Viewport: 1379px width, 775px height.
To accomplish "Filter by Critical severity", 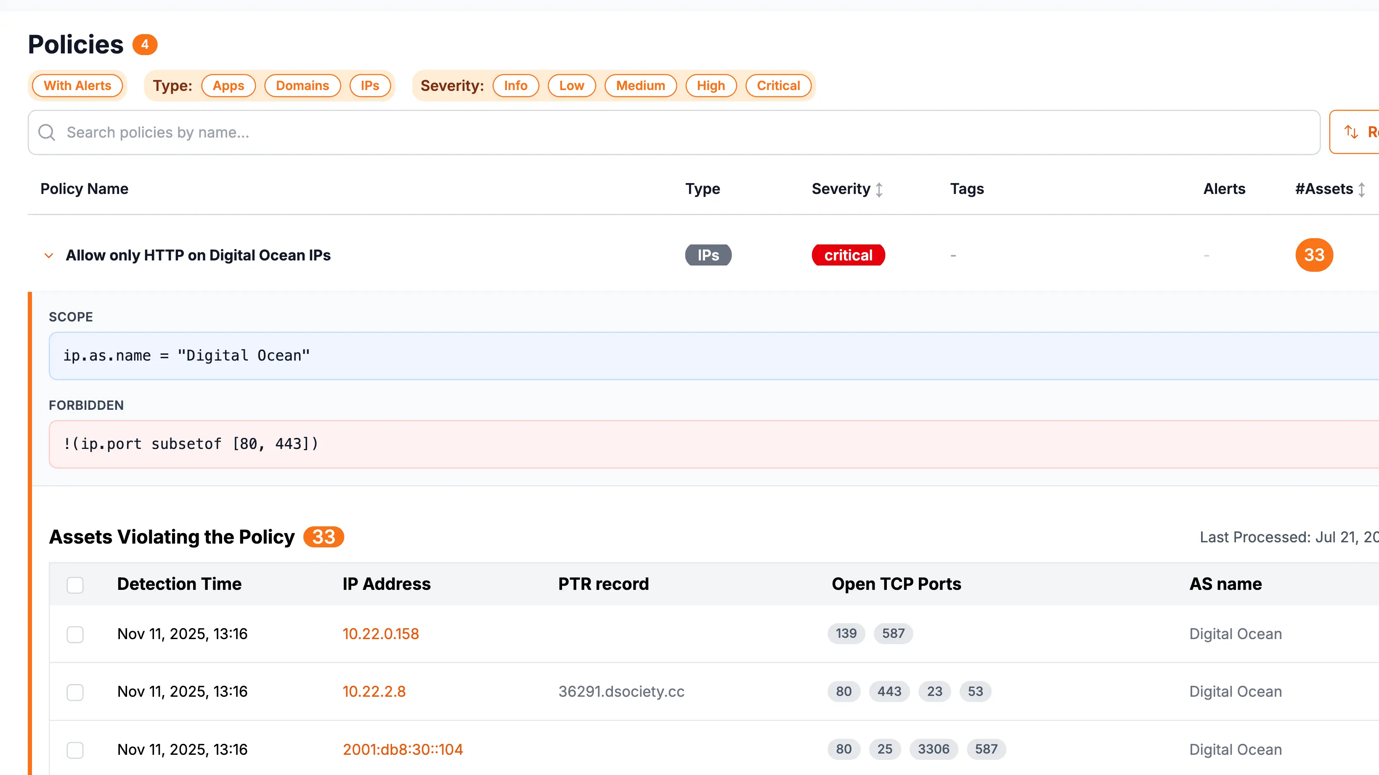I will 778,86.
